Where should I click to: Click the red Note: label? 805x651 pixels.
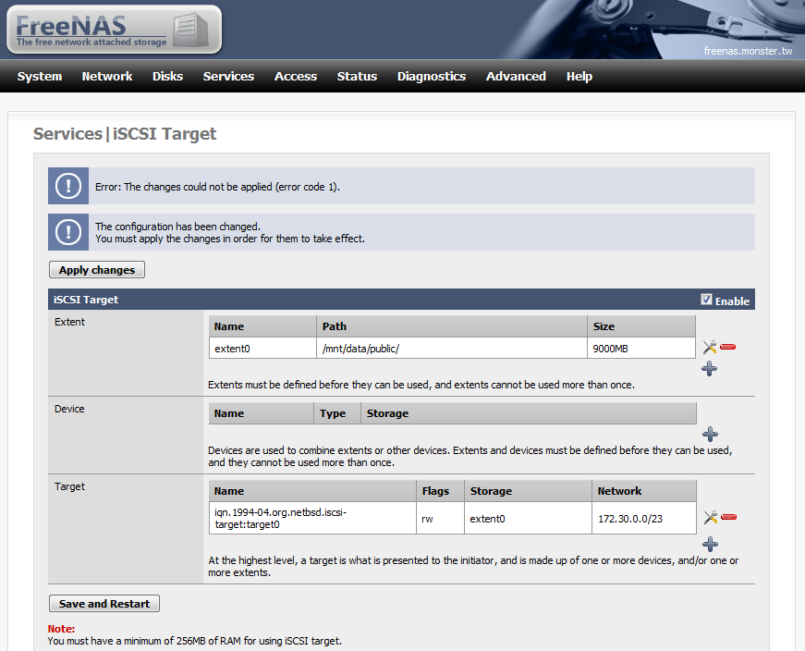(61, 629)
